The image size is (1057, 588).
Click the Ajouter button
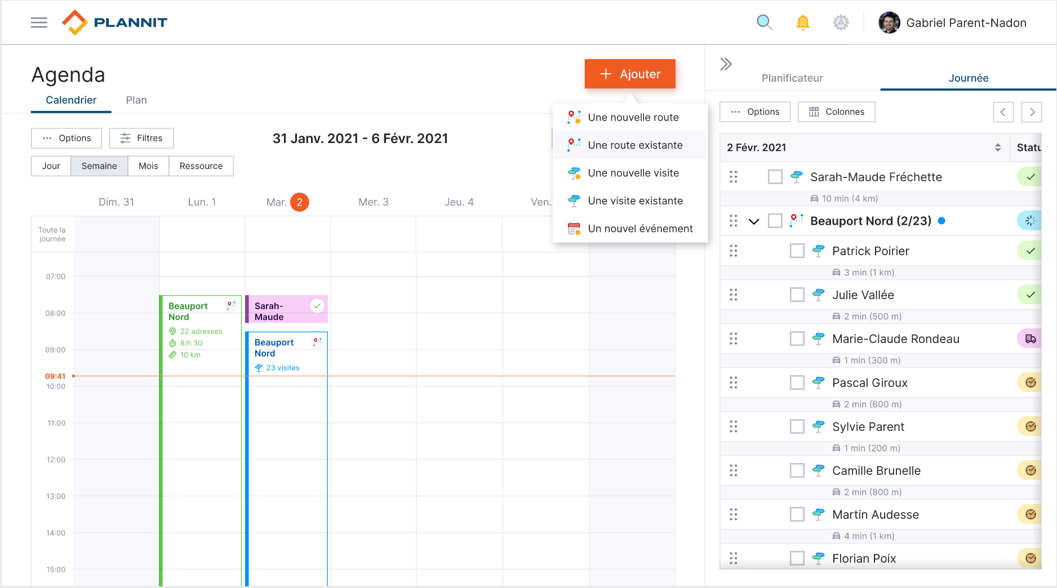pos(629,74)
